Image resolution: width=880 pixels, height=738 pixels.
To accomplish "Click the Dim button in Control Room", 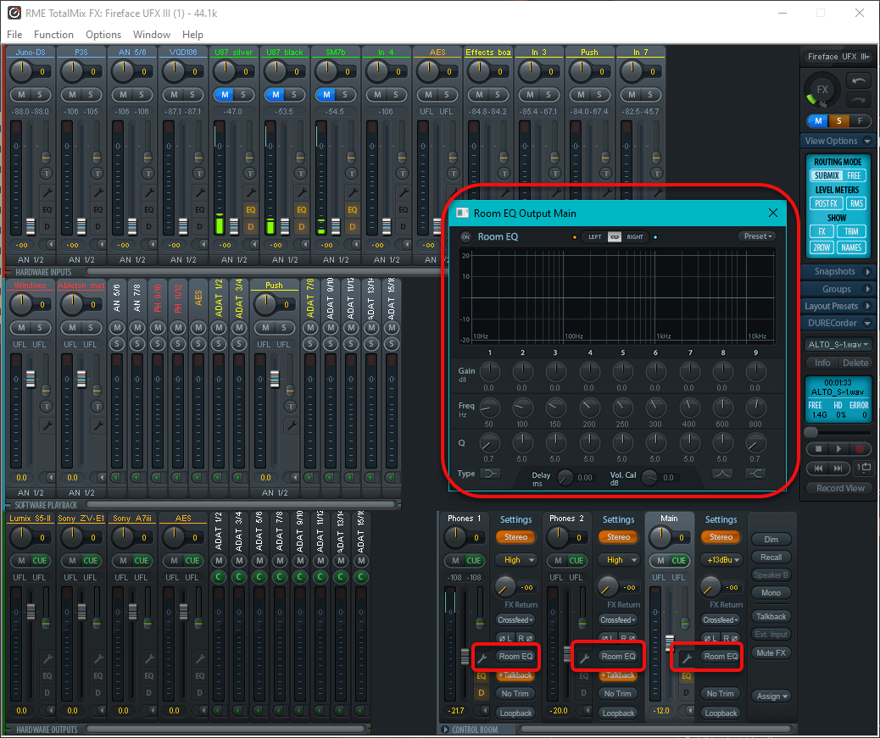I will pyautogui.click(x=771, y=540).
